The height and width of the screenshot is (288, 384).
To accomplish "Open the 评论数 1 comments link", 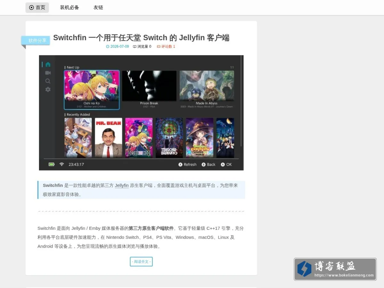I will point(166,46).
